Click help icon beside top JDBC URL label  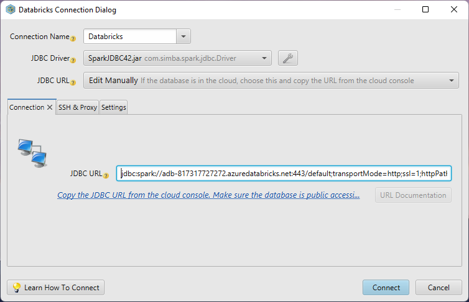pos(73,82)
